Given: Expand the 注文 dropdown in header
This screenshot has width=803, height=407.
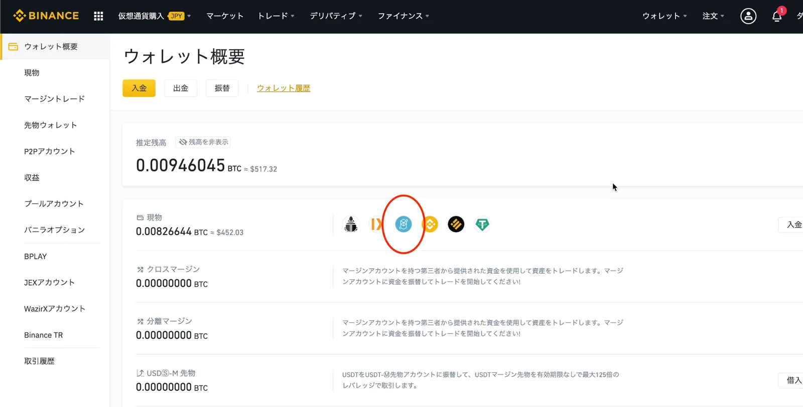Looking at the screenshot, I should (x=713, y=16).
